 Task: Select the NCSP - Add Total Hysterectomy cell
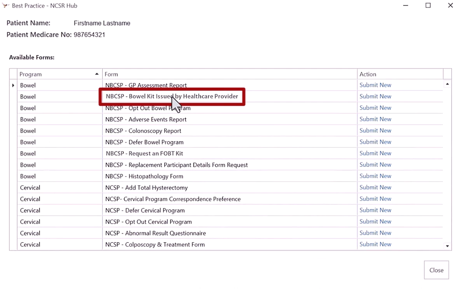click(230, 188)
